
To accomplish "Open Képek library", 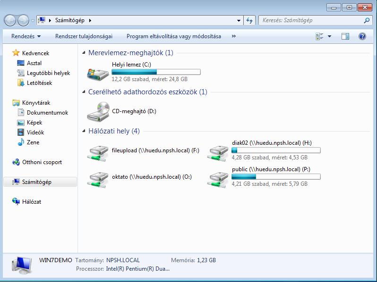I will click(34, 123).
